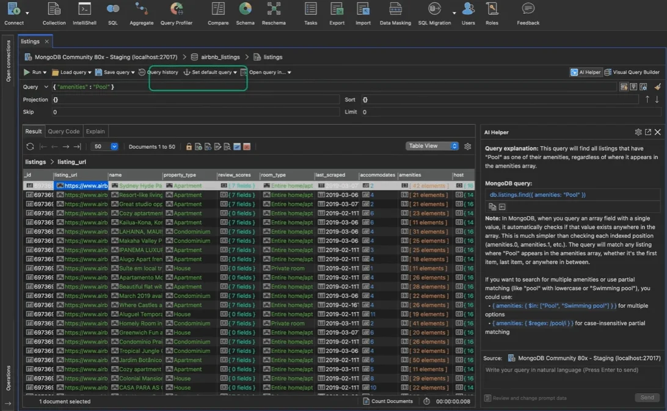Close the AI Helper panel
The height and width of the screenshot is (411, 667).
click(x=658, y=133)
